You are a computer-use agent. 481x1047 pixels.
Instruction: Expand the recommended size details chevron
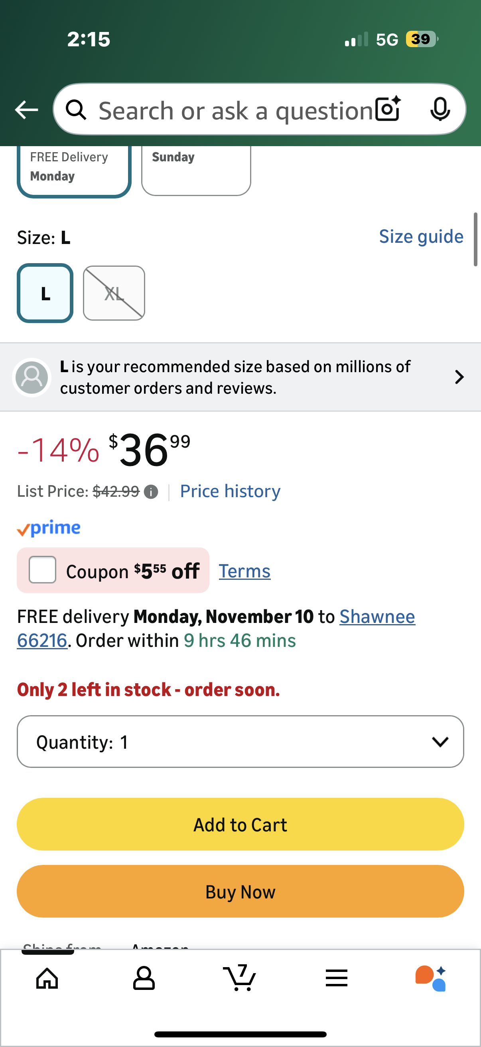click(x=459, y=377)
